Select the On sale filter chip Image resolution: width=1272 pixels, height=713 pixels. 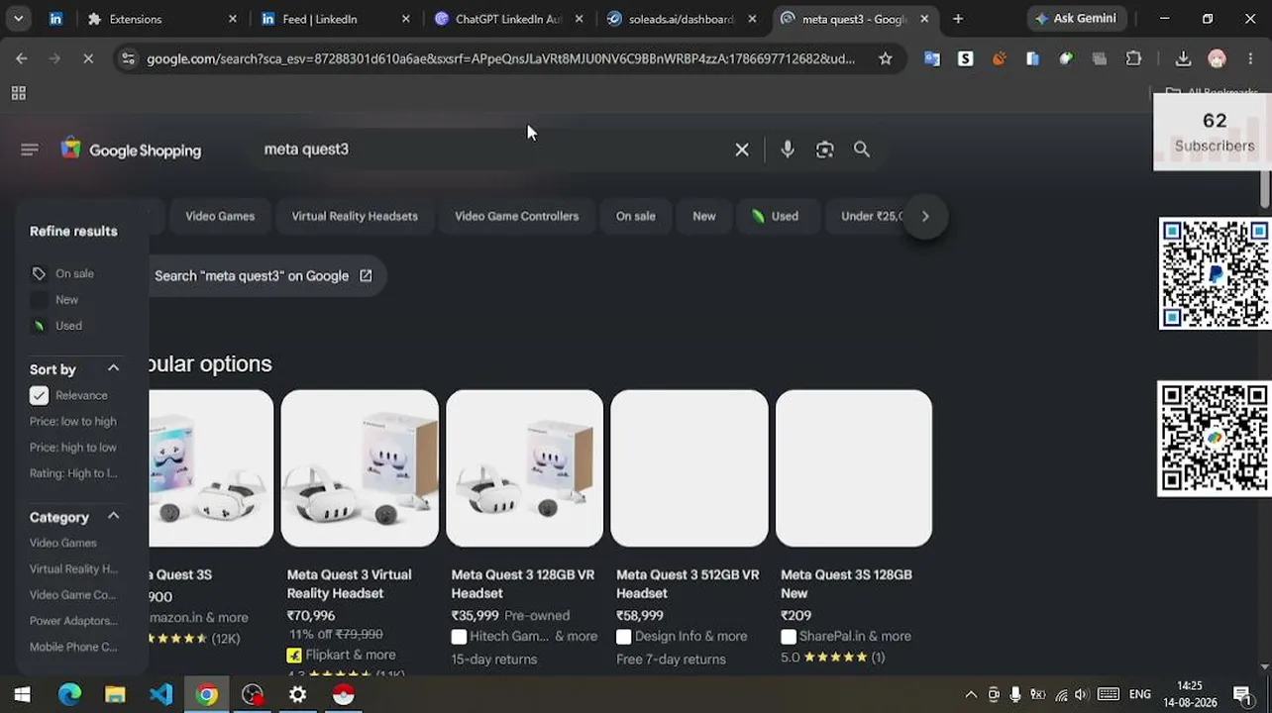pos(635,216)
